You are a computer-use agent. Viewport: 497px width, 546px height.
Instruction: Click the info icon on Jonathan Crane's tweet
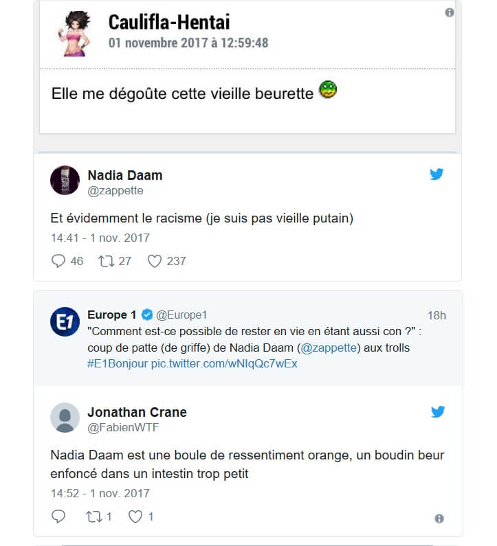439,519
